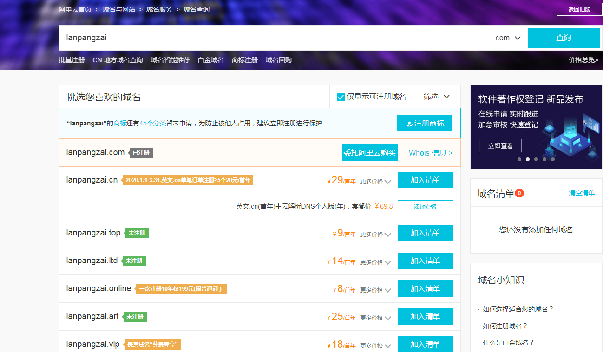Expand 更多价格 for lanpangzai.cn
Viewport: 603px width, 352px height.
376,182
